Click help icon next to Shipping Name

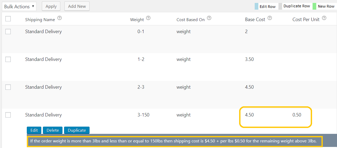60,18
